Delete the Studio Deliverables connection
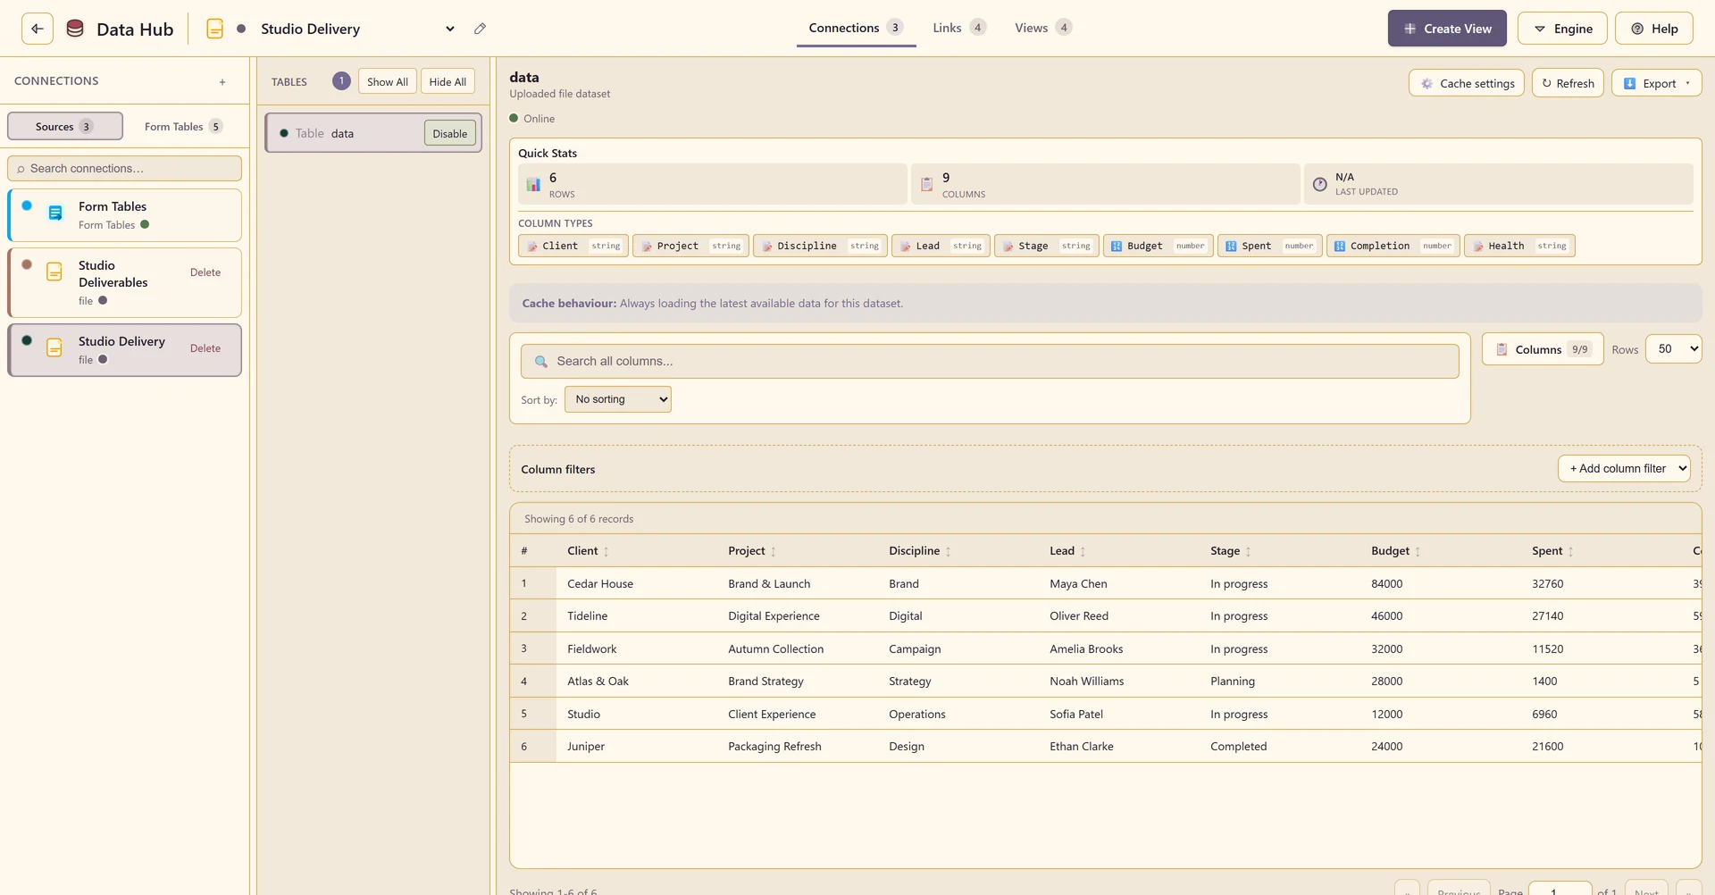This screenshot has height=895, width=1715. [205, 272]
